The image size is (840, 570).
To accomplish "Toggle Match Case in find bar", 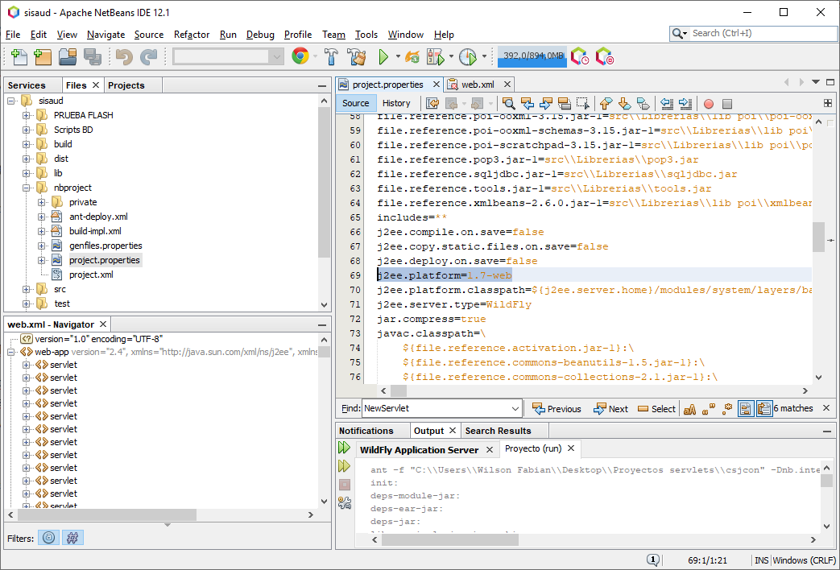I will 690,409.
